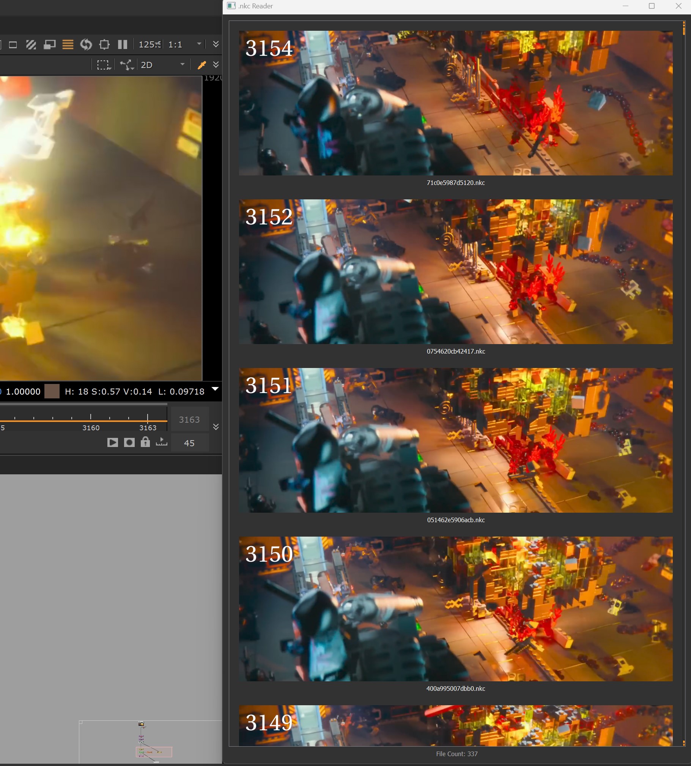Toggle the clipping warning zebra stripes icon

31,45
